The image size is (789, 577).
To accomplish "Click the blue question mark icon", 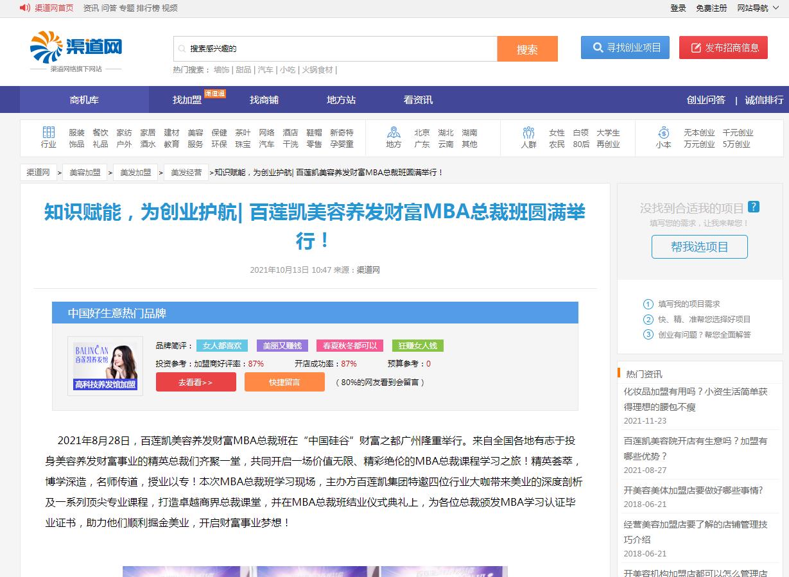I will tap(754, 207).
